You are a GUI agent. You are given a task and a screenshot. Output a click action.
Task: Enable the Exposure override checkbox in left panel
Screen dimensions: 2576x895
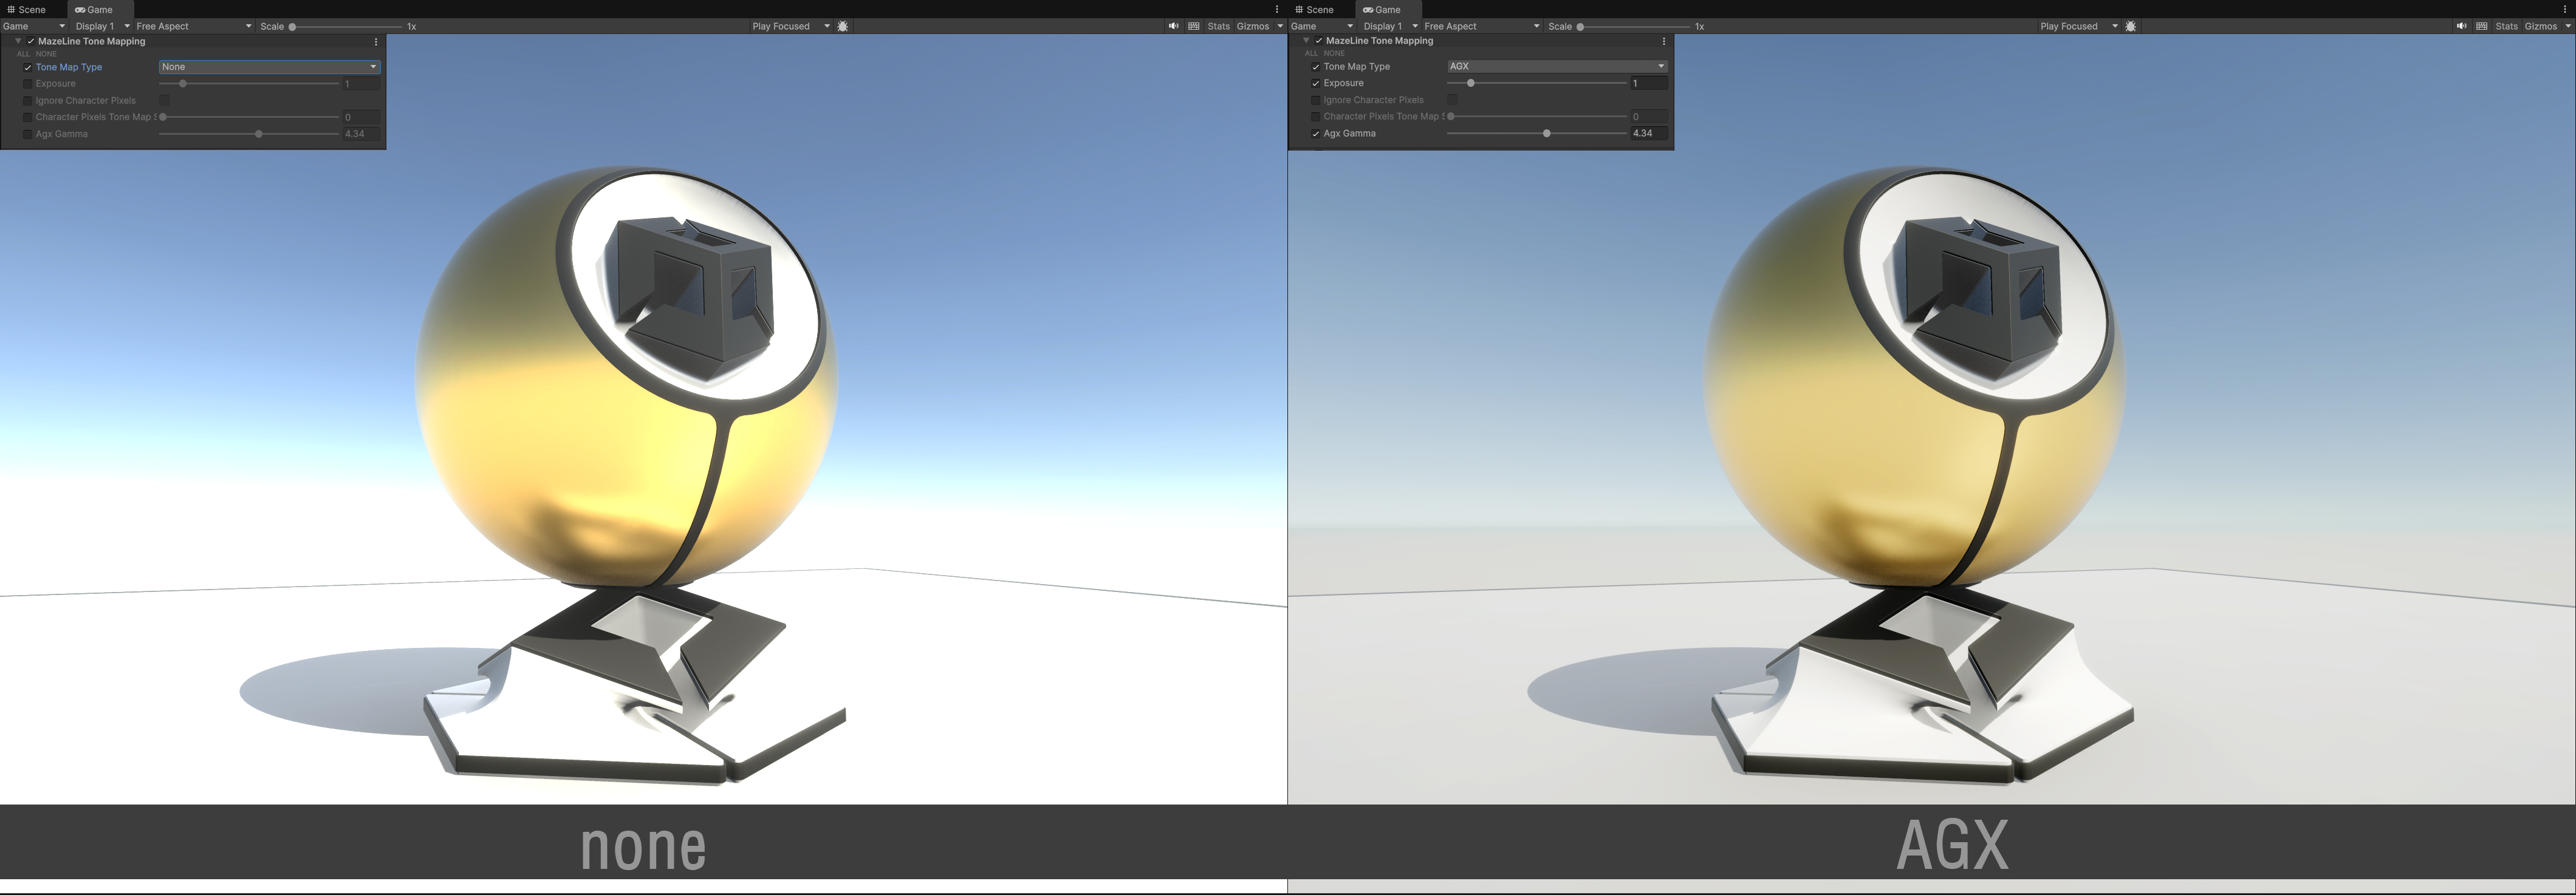(28, 84)
